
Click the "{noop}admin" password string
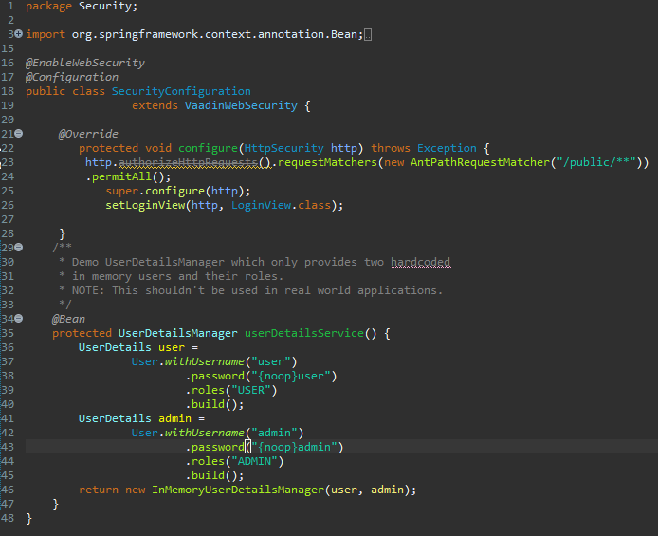pyautogui.click(x=297, y=447)
